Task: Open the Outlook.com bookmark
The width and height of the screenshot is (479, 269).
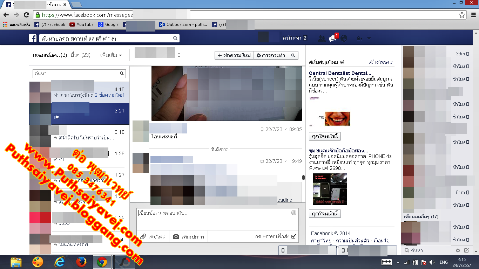Action: pyautogui.click(x=183, y=25)
